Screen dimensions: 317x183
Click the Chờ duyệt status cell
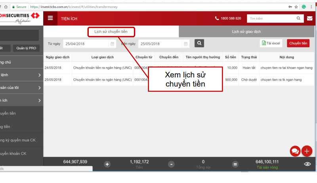pyautogui.click(x=249, y=79)
